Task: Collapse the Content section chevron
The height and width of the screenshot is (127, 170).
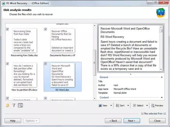Action: point(162,97)
